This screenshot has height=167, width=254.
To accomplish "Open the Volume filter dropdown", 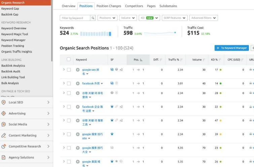I will point(128,18).
